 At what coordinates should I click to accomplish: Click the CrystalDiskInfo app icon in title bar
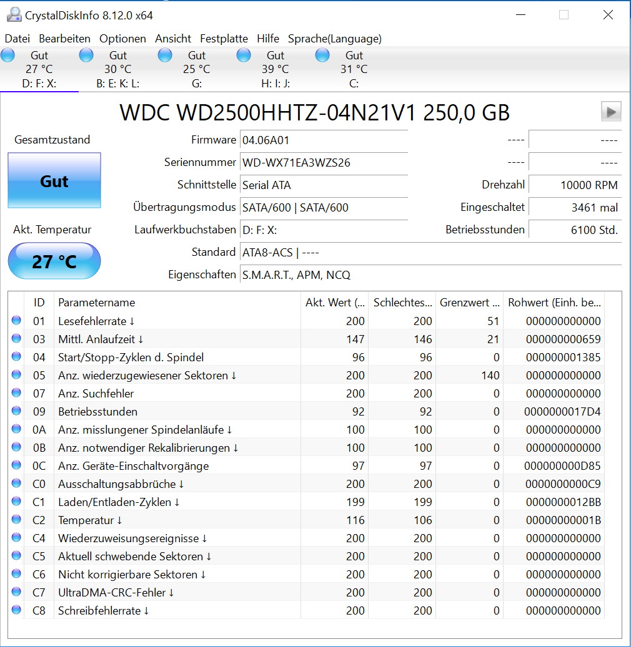(14, 15)
